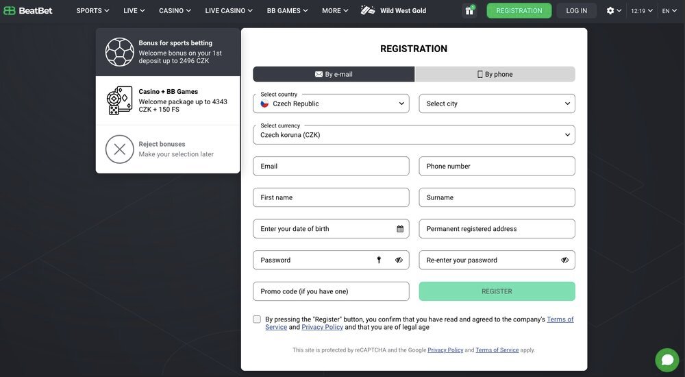Open the time zone 12:19 dropdown
The image size is (685, 377).
tap(642, 10)
